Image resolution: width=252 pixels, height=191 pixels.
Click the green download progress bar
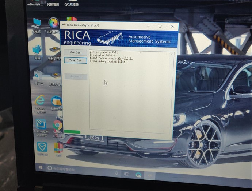pos(72,132)
